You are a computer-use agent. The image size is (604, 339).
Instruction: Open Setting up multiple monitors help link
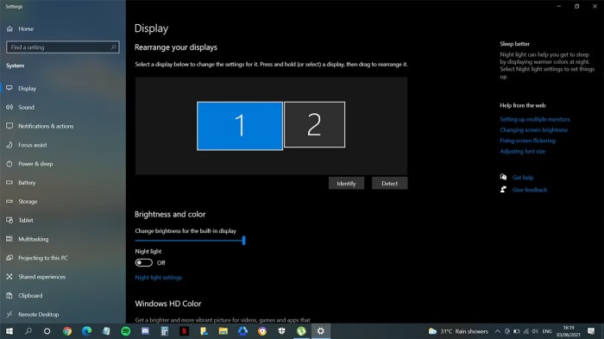535,119
